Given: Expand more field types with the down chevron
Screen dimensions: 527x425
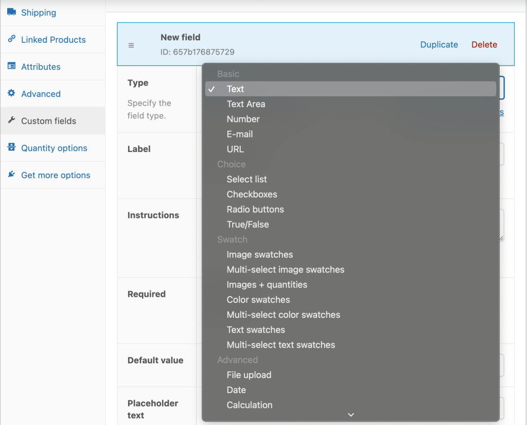Looking at the screenshot, I should pyautogui.click(x=351, y=414).
